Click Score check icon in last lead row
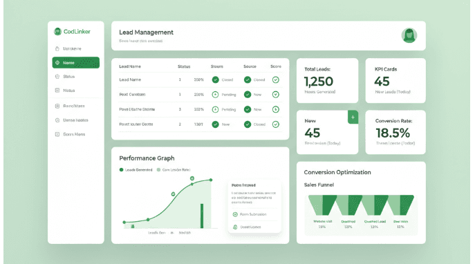 [x=276, y=124]
